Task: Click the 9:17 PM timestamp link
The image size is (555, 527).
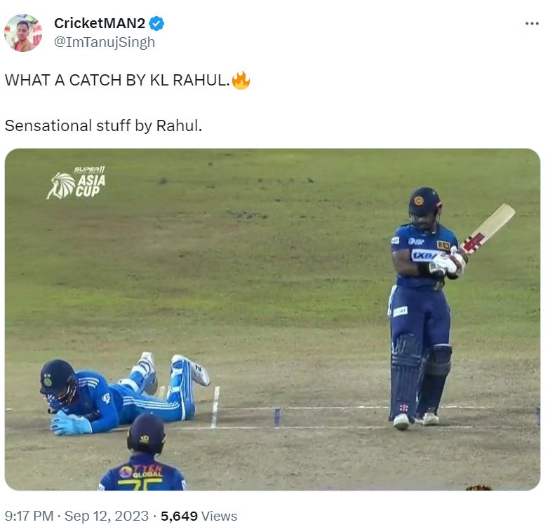Action: click(x=29, y=516)
